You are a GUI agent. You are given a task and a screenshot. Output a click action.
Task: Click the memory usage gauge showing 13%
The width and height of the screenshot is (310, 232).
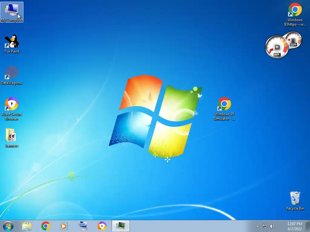point(294,40)
